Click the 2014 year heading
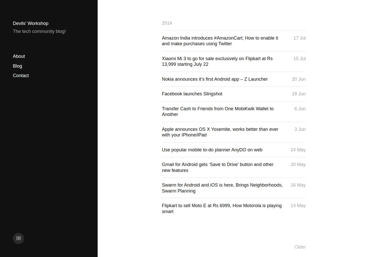Image resolution: width=370 pixels, height=257 pixels. tap(167, 23)
